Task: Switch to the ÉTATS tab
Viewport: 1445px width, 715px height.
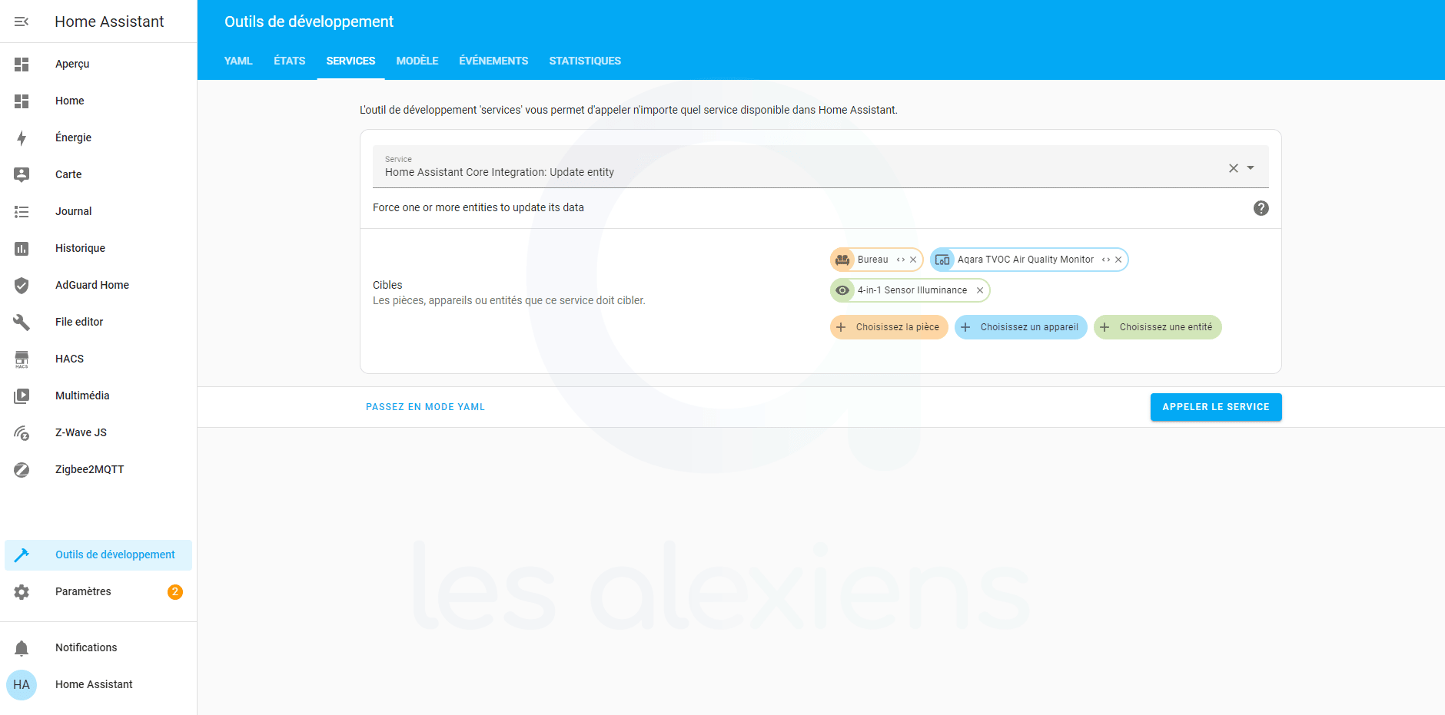Action: [289, 61]
